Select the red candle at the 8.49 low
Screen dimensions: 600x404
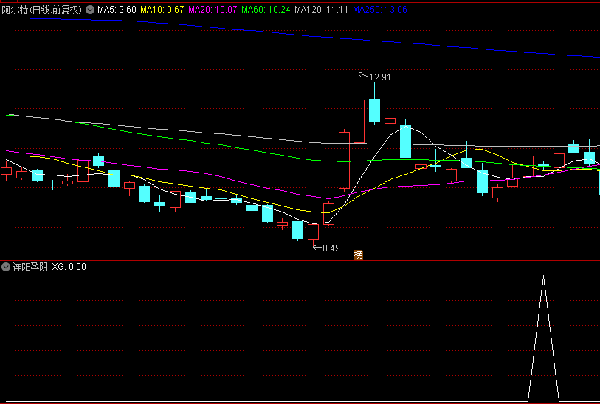pos(313,232)
